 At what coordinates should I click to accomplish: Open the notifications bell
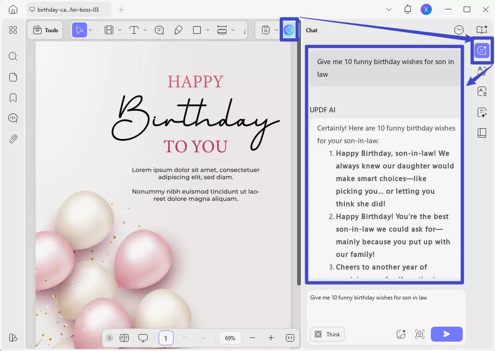click(408, 9)
